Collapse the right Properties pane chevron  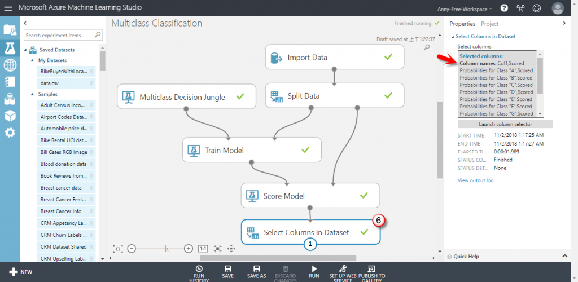[564, 23]
